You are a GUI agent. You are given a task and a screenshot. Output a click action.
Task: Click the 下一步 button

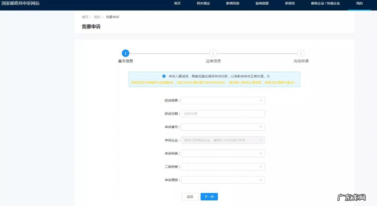tap(209, 197)
